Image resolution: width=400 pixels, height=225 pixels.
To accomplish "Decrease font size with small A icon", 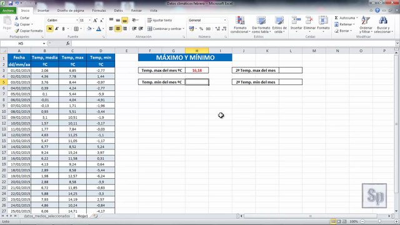I will pos(101,20).
